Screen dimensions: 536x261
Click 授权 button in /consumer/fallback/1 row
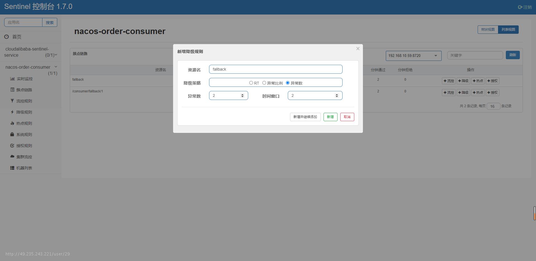click(x=492, y=93)
